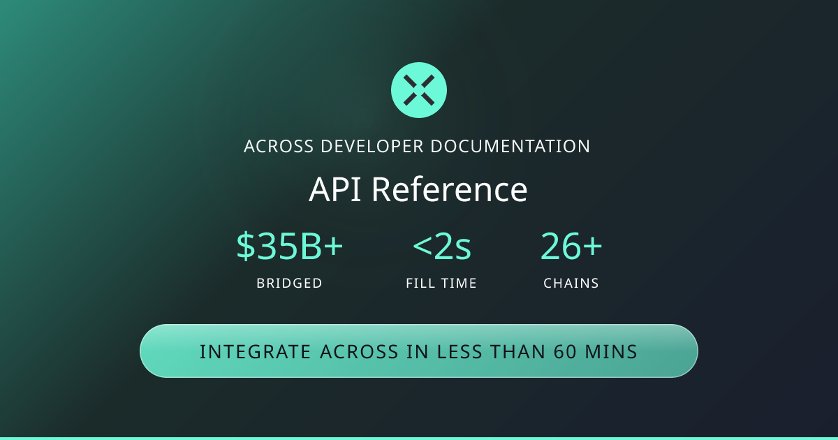Click the 'CHAINS' label

[x=571, y=284]
